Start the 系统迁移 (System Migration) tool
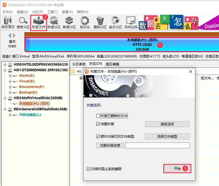This screenshot has height=186, width=219. point(131,23)
